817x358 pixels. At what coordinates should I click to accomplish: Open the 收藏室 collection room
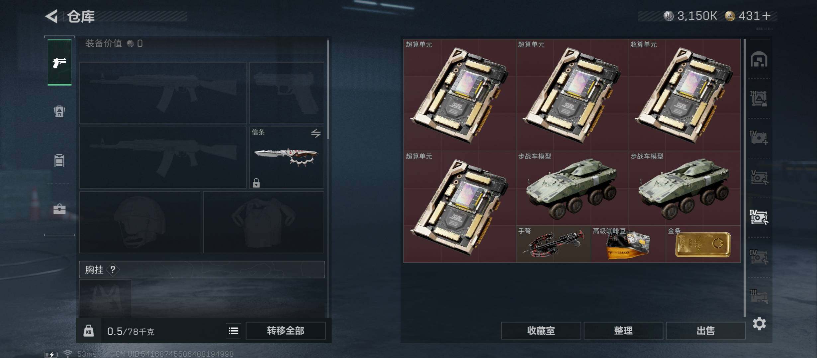(541, 330)
